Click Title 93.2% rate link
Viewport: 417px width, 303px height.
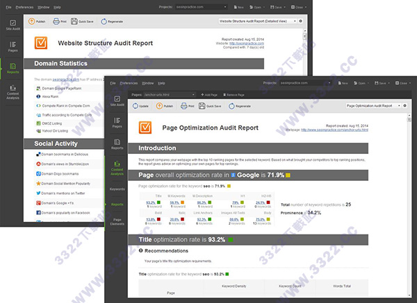pyautogui.click(x=151, y=202)
